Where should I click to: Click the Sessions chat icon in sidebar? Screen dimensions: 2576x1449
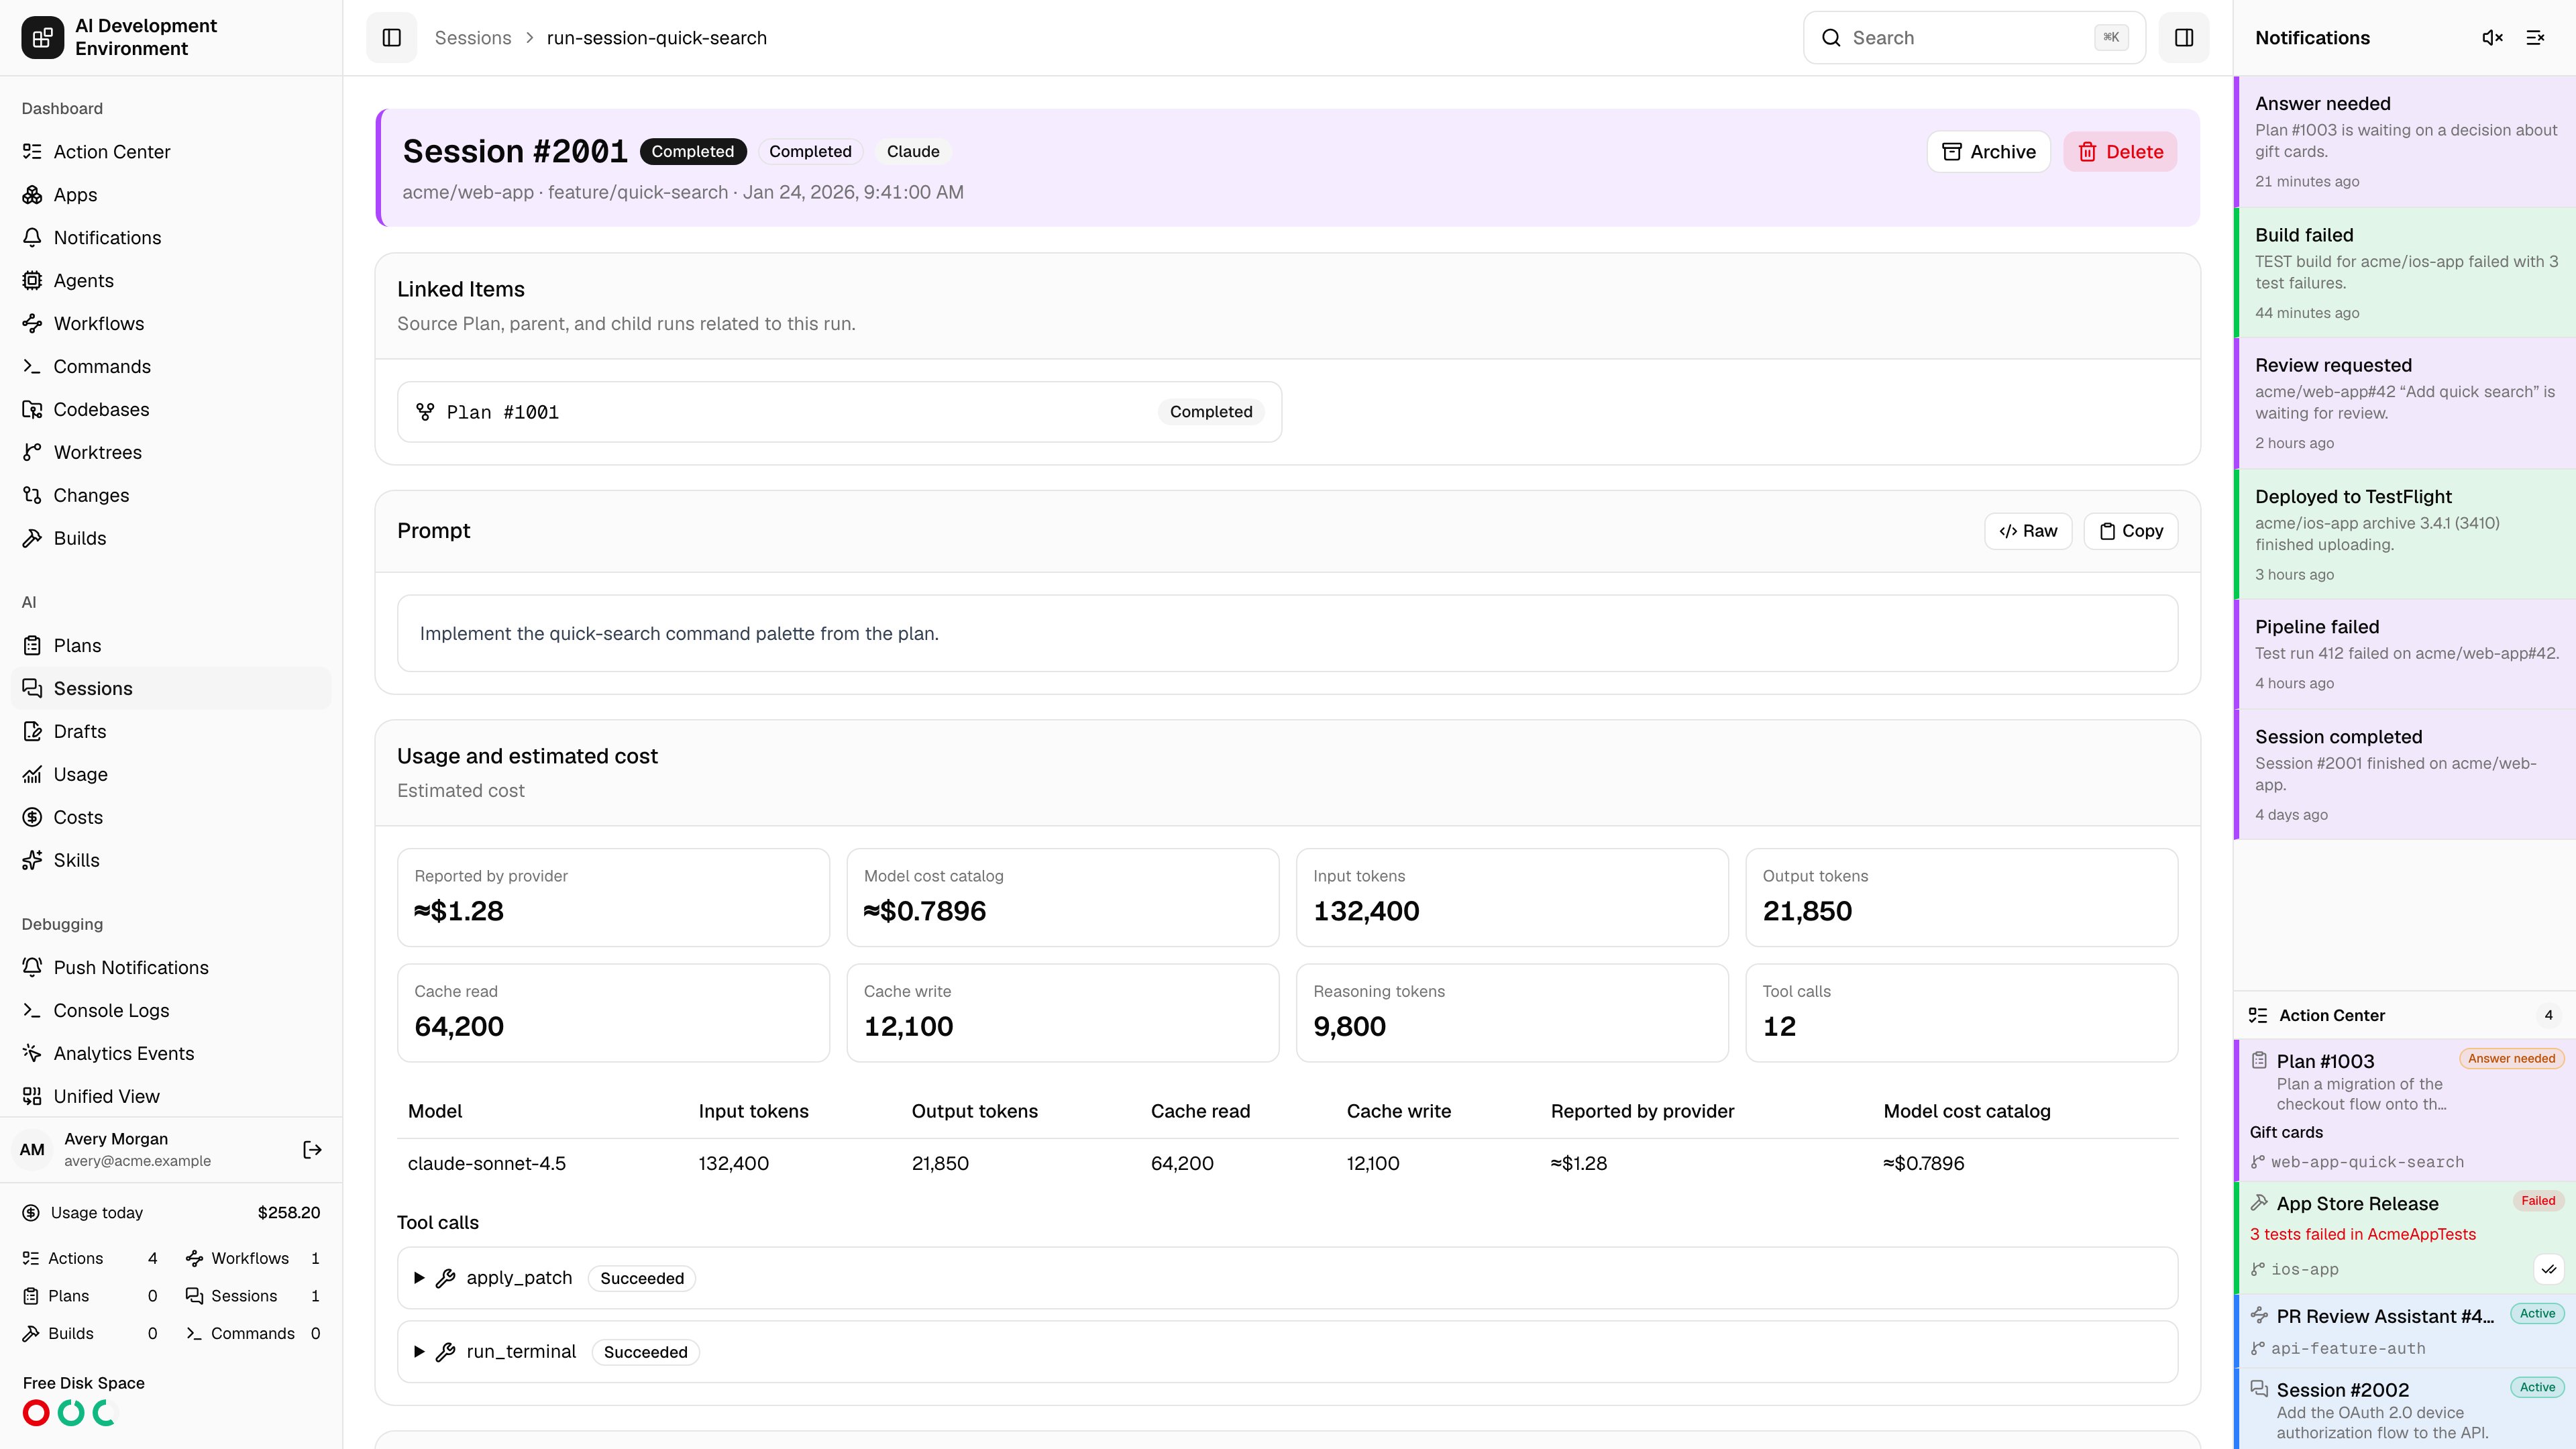point(32,689)
